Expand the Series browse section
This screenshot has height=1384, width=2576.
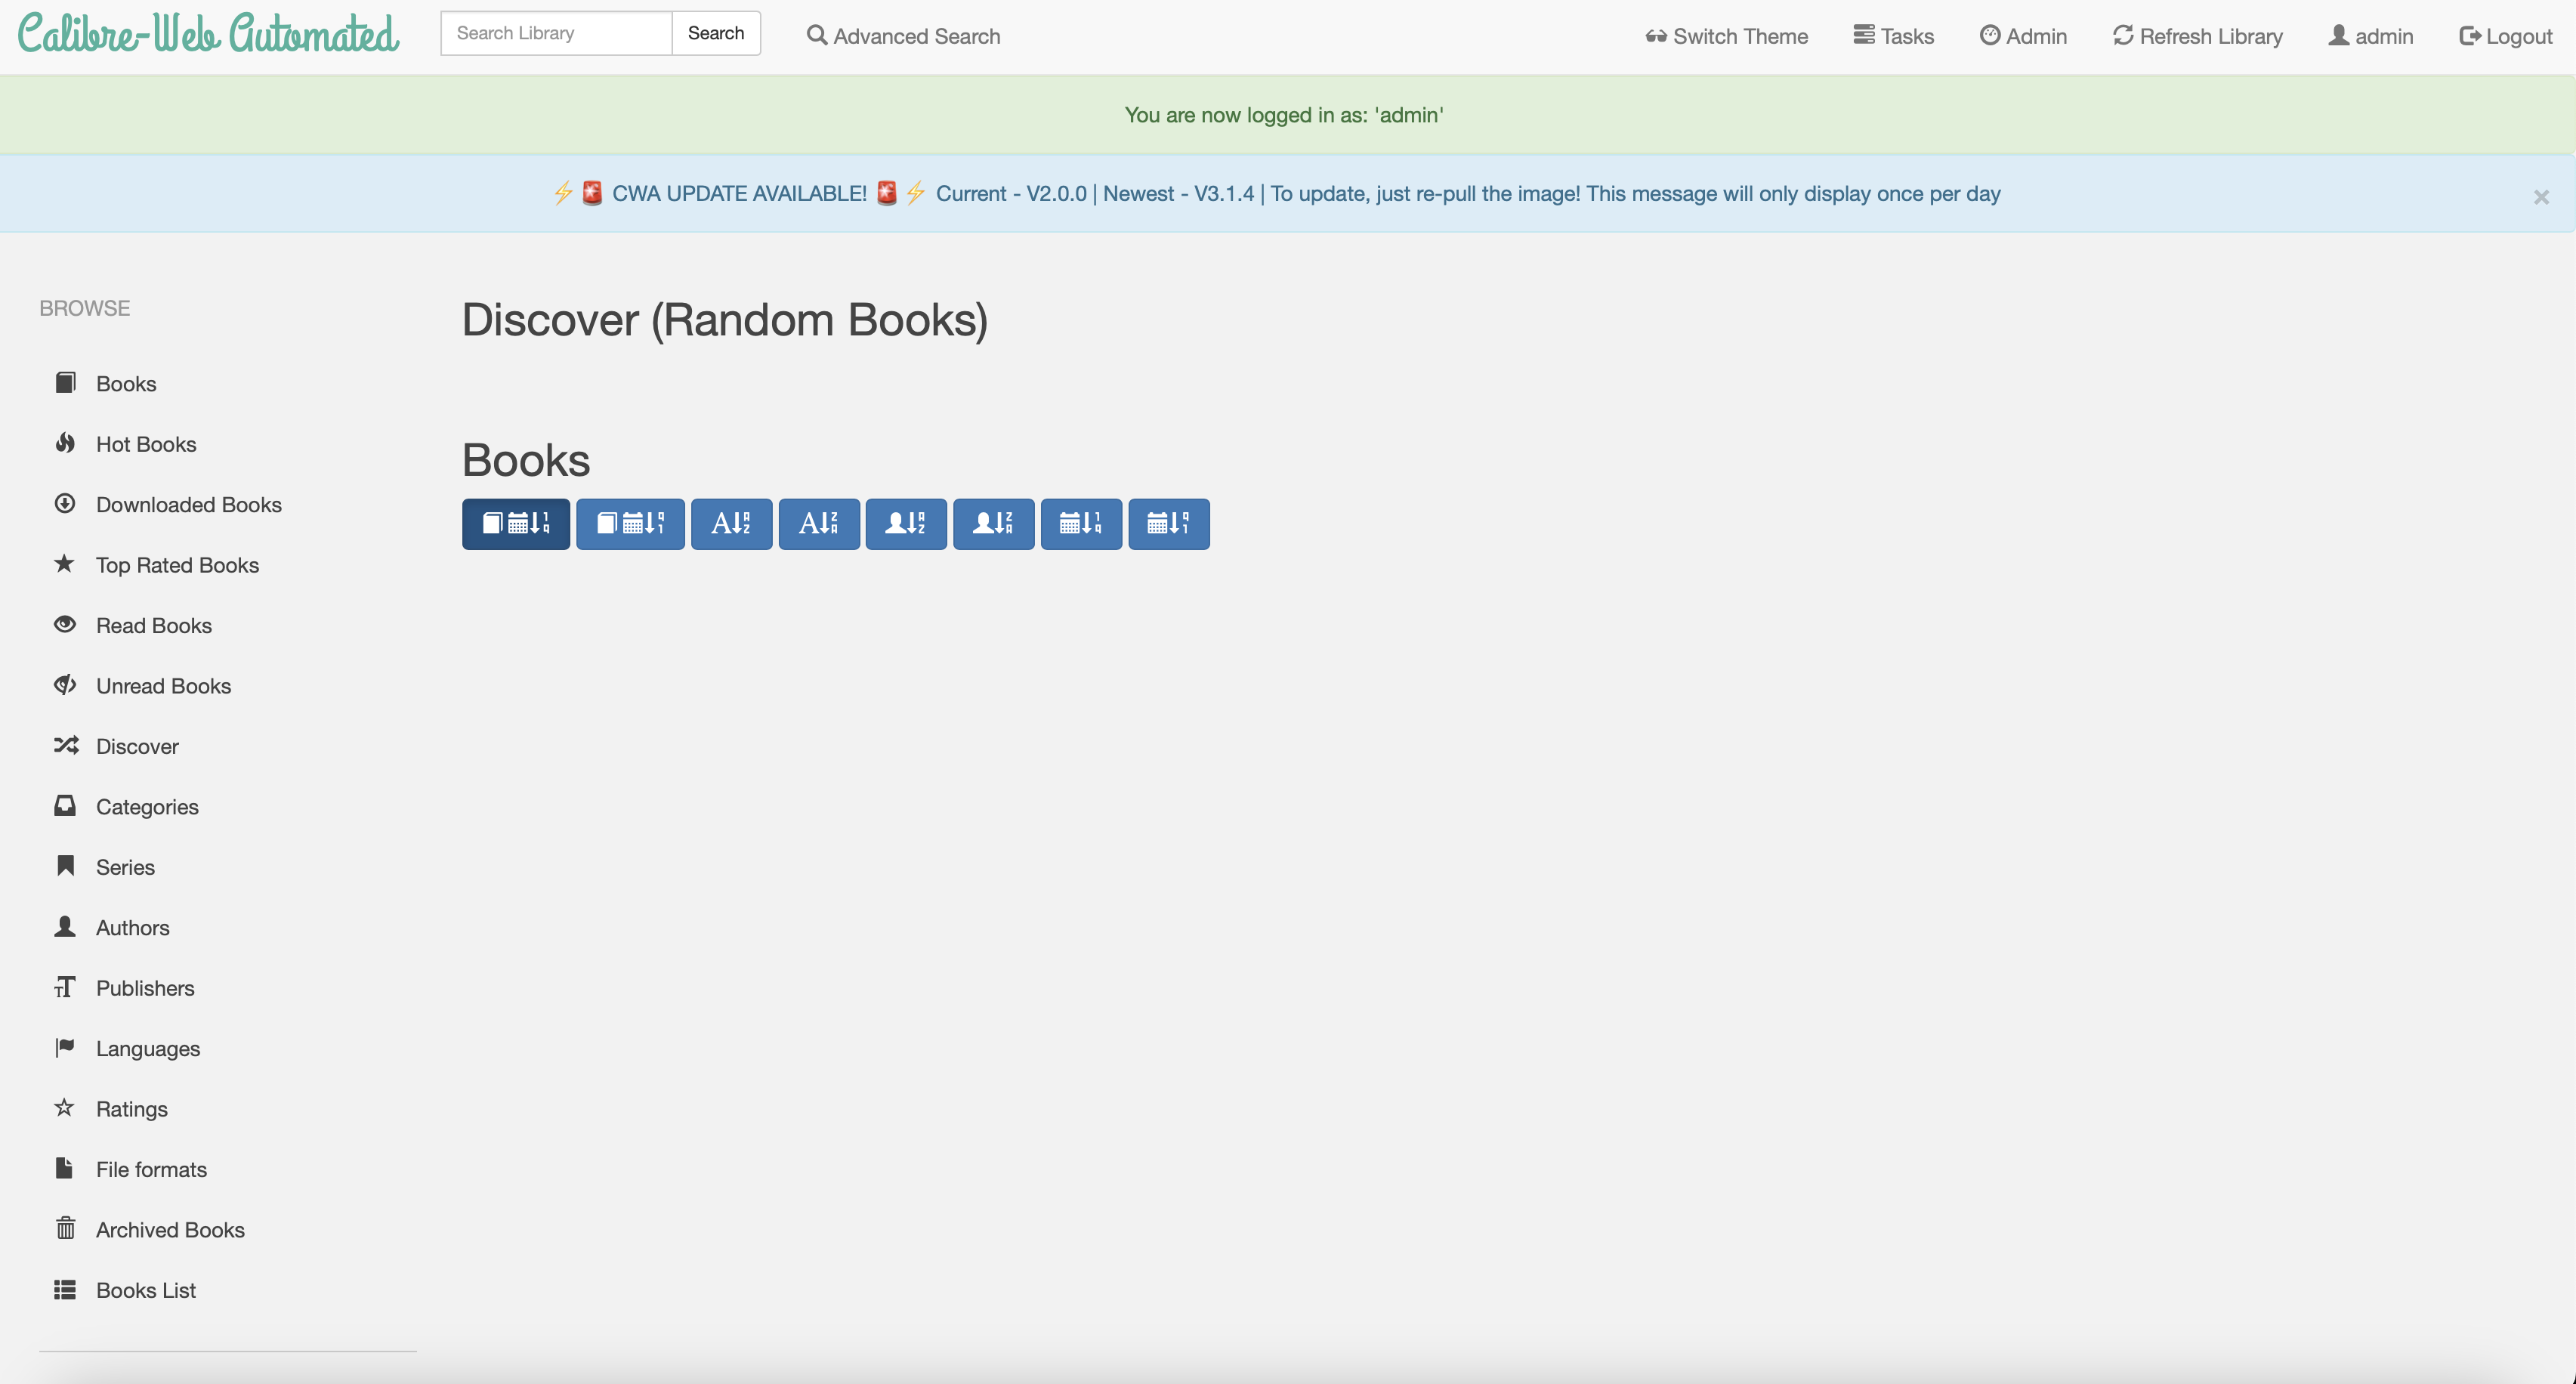pos(125,867)
